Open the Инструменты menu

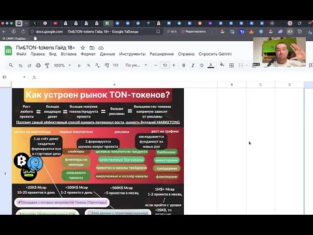coord(132,54)
